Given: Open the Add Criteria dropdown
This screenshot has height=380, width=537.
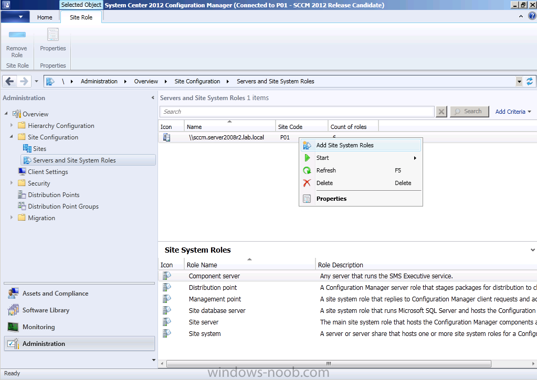Looking at the screenshot, I should coord(513,112).
